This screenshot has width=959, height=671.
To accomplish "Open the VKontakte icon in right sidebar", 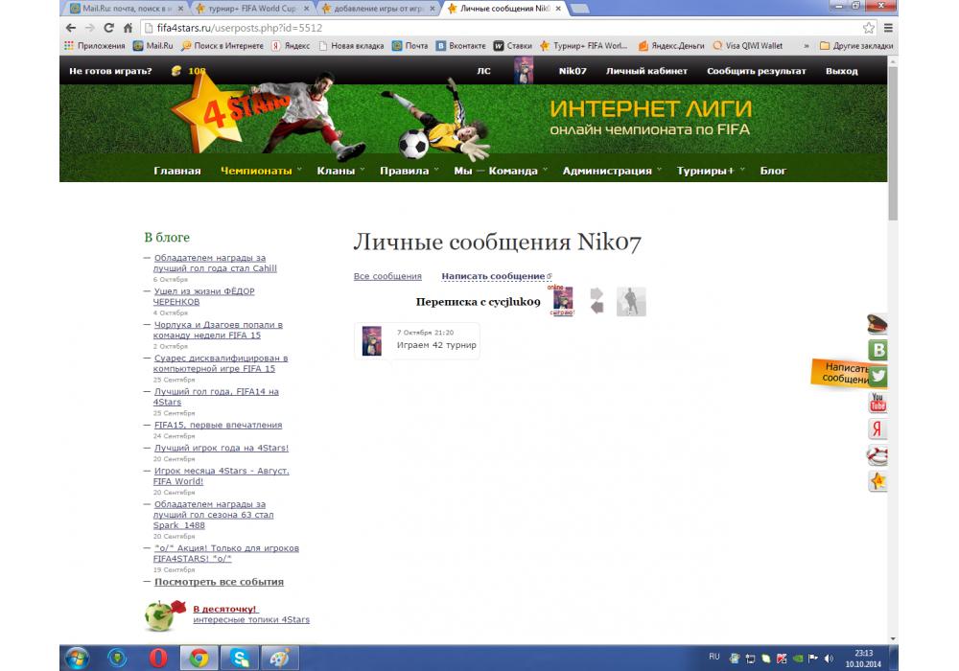I will point(877,350).
